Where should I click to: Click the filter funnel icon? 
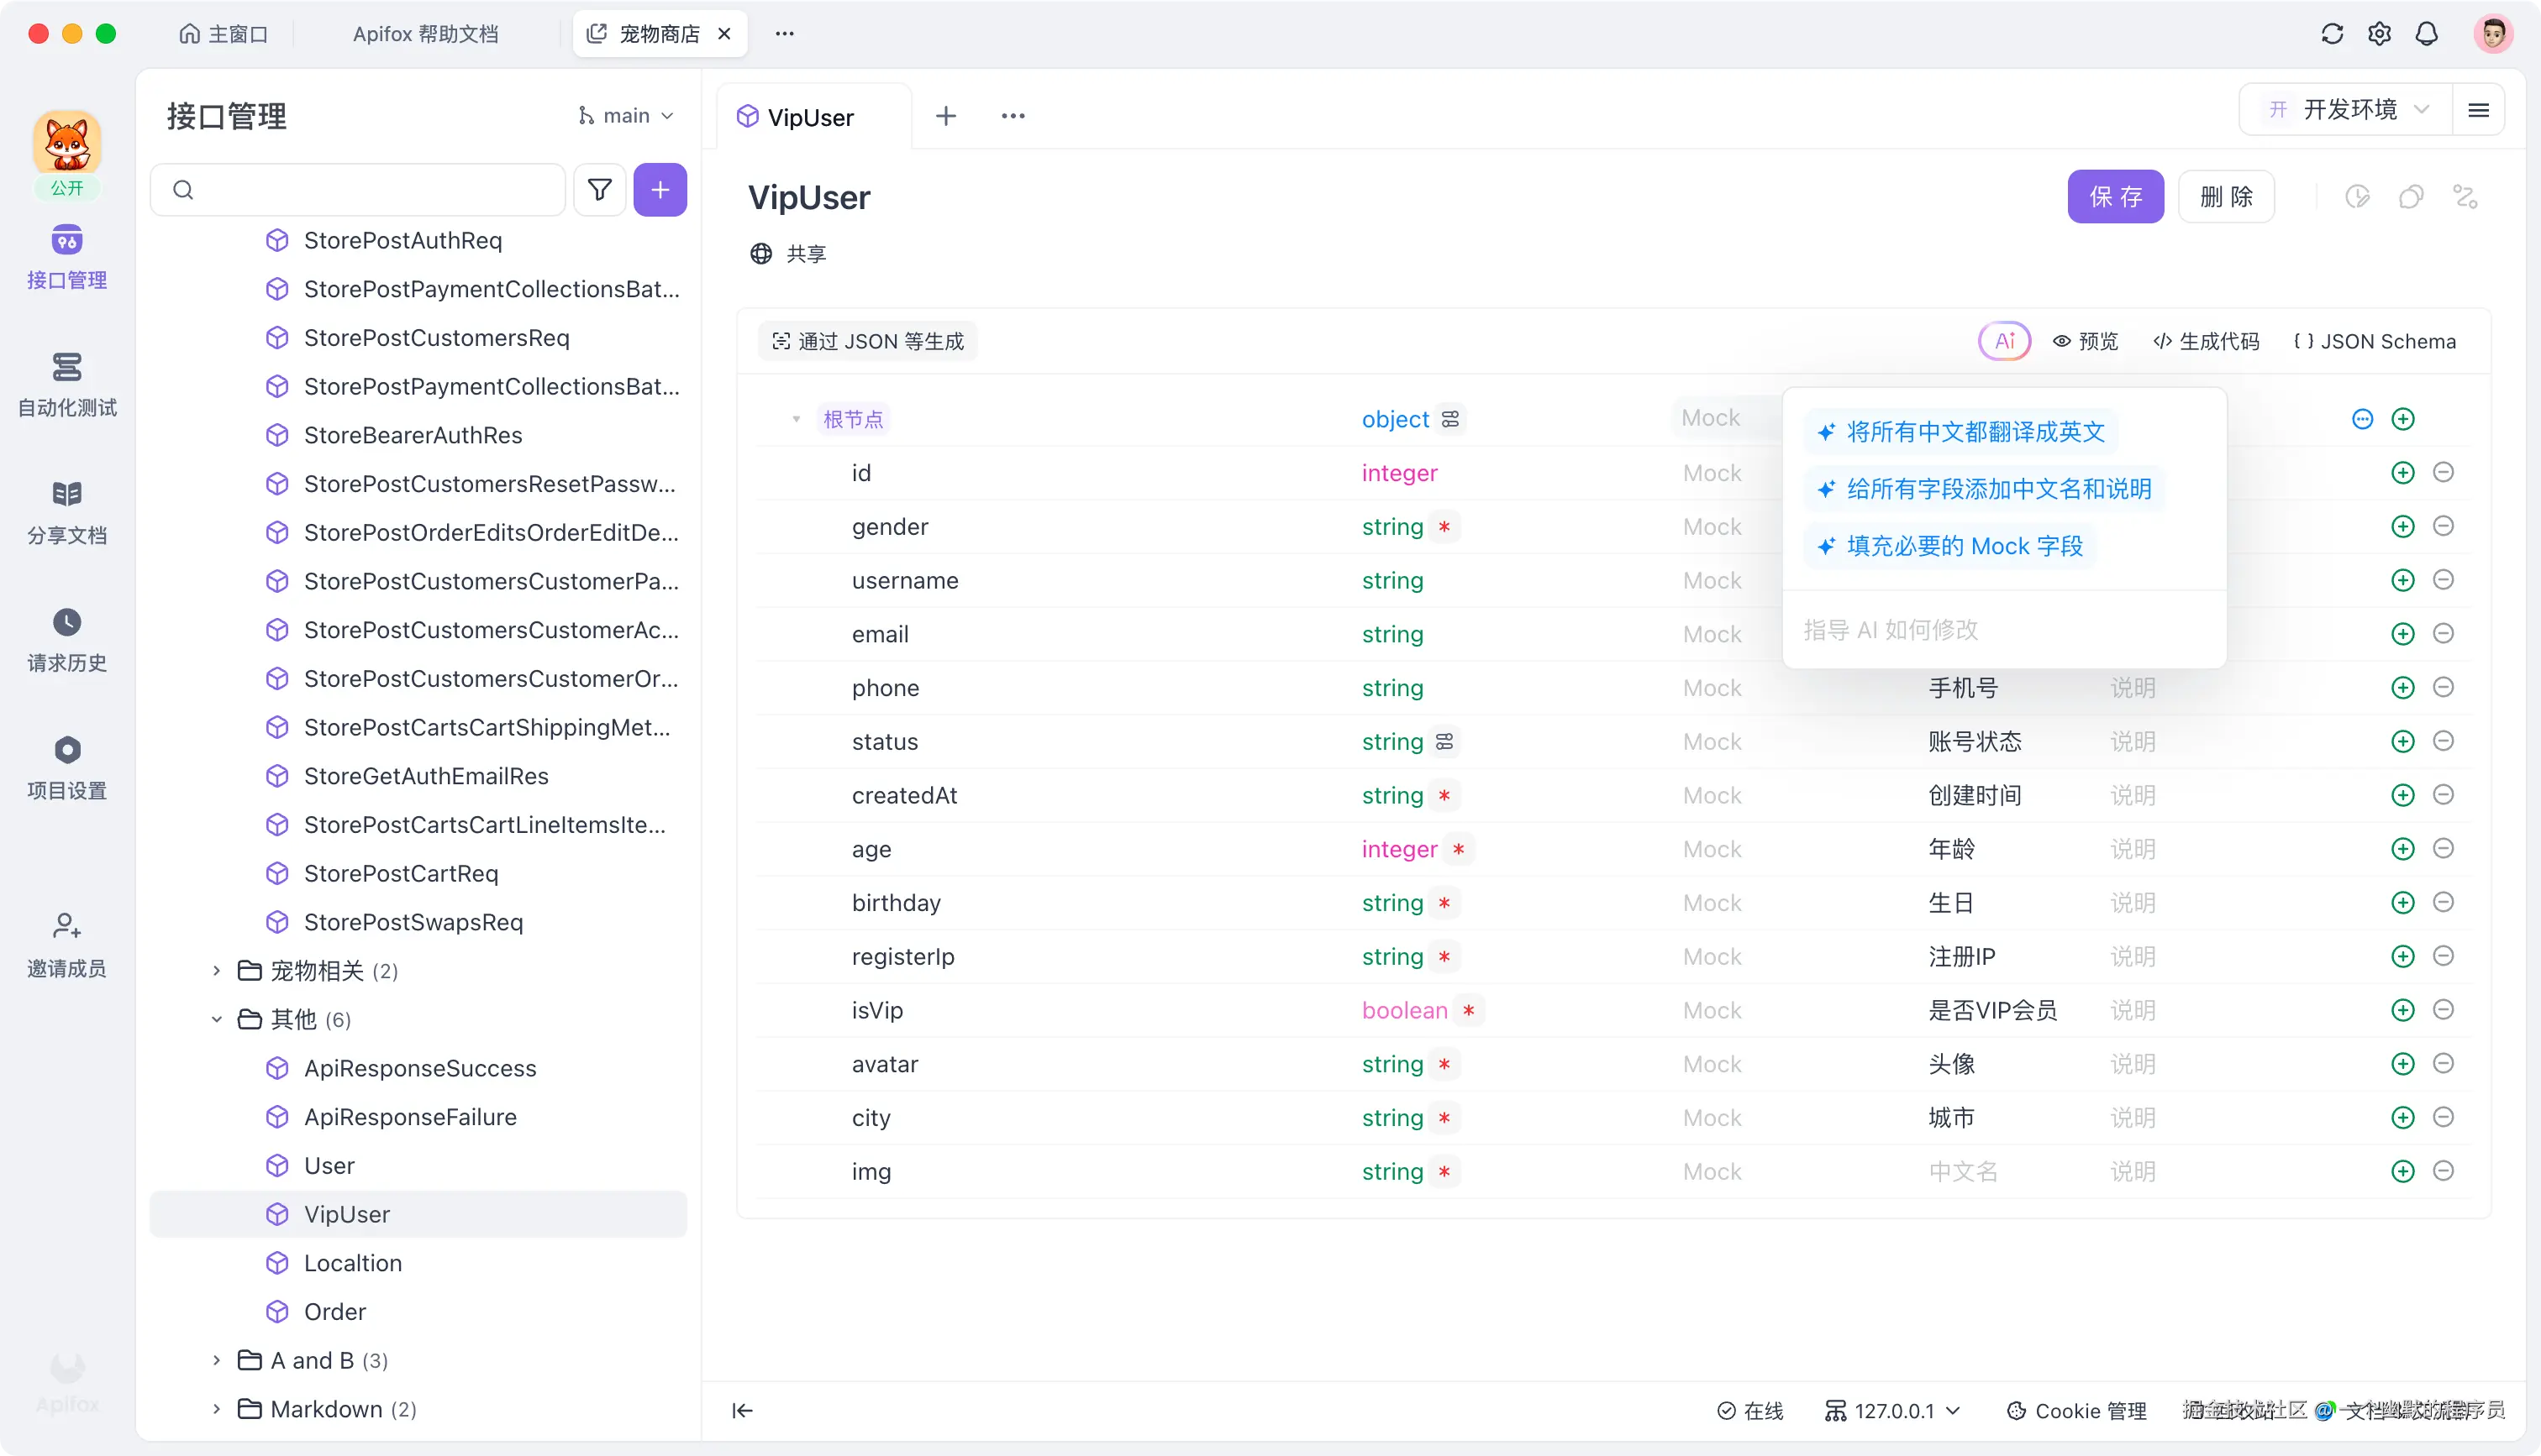tap(599, 190)
